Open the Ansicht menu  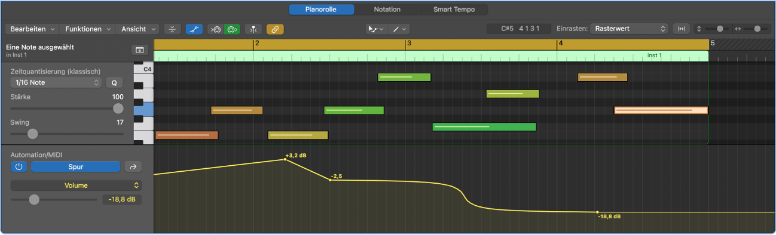(x=138, y=29)
